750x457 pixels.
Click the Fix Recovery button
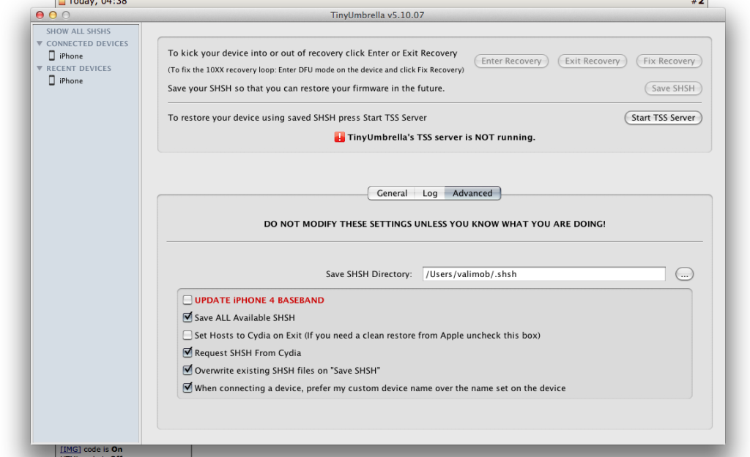pyautogui.click(x=669, y=61)
